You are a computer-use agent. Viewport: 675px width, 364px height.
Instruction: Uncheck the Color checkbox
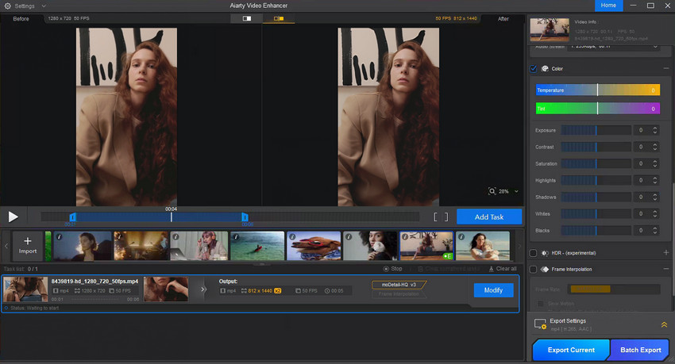pyautogui.click(x=534, y=69)
